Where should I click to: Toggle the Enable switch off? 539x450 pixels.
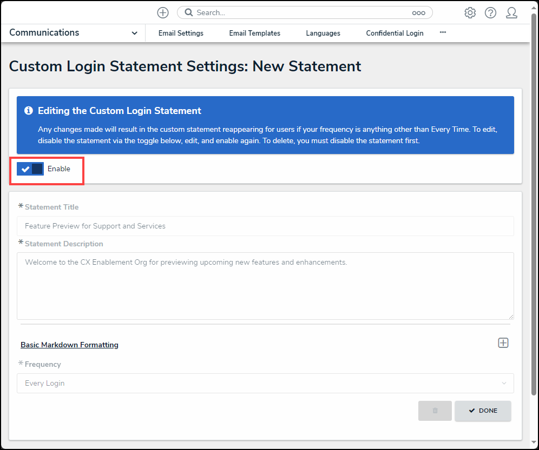30,169
